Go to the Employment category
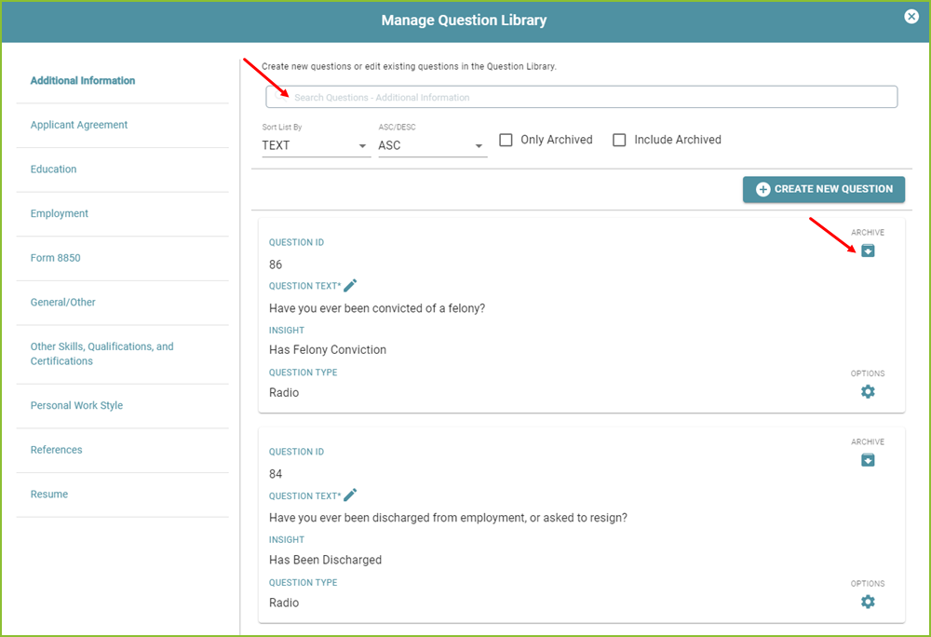The height and width of the screenshot is (637, 931). (60, 213)
